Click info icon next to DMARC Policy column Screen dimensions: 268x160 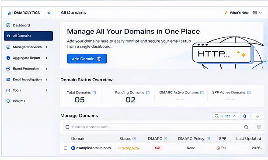tap(208, 139)
